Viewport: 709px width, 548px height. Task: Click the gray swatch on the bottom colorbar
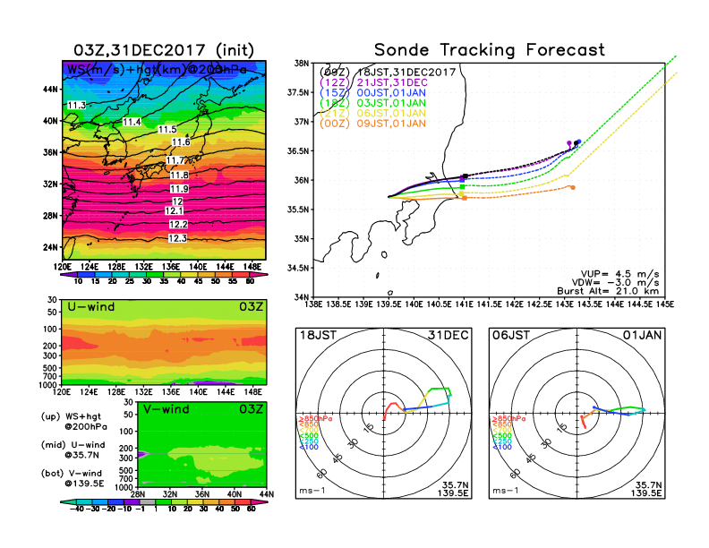point(148,502)
